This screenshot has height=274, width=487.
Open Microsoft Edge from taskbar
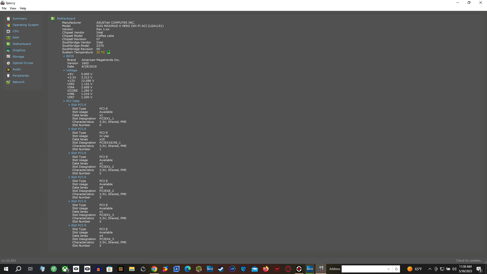point(188,269)
